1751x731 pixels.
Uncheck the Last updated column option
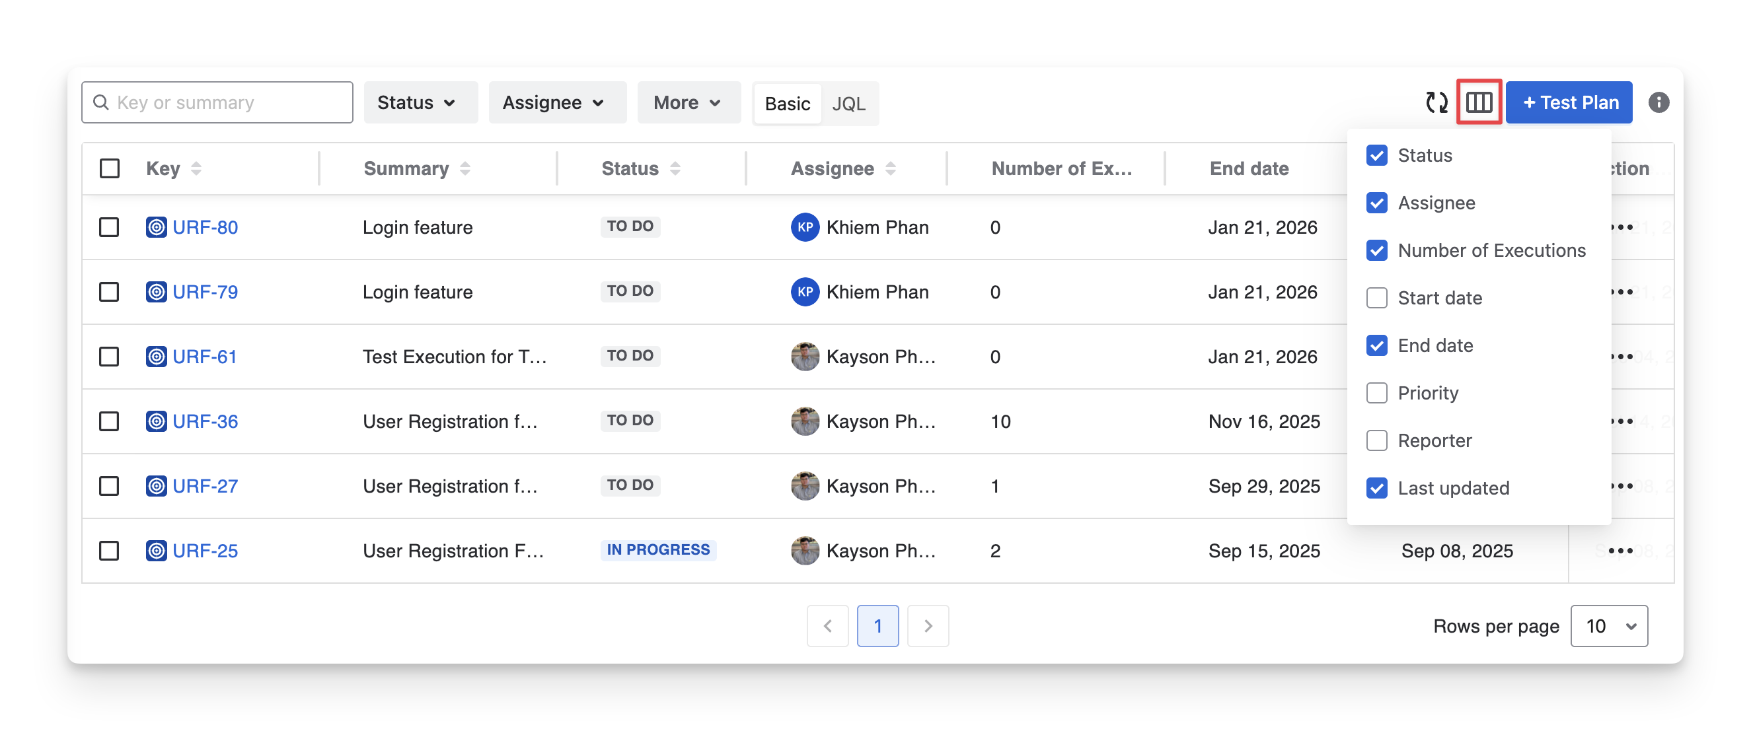click(x=1376, y=488)
